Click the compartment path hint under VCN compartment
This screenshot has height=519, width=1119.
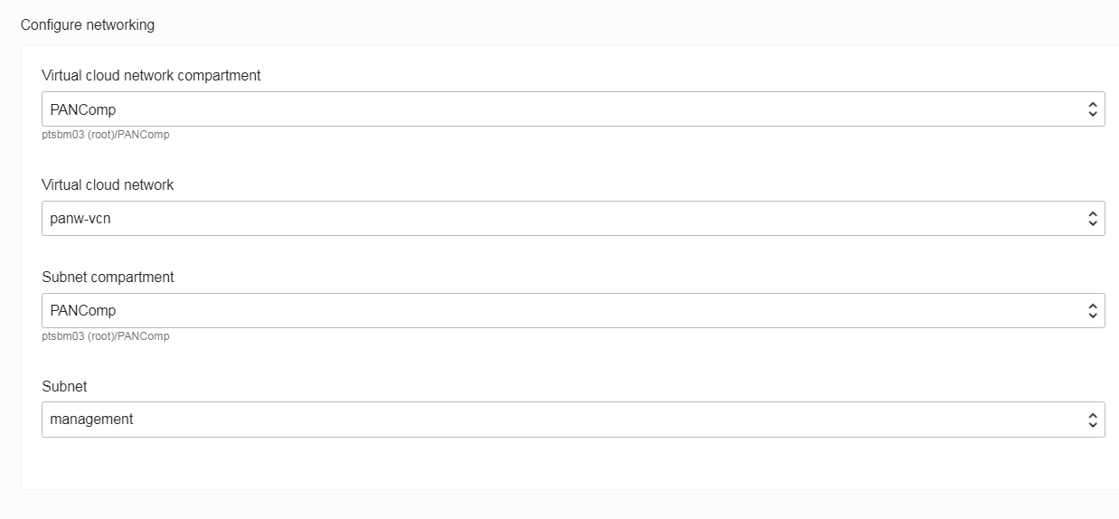pyautogui.click(x=106, y=135)
